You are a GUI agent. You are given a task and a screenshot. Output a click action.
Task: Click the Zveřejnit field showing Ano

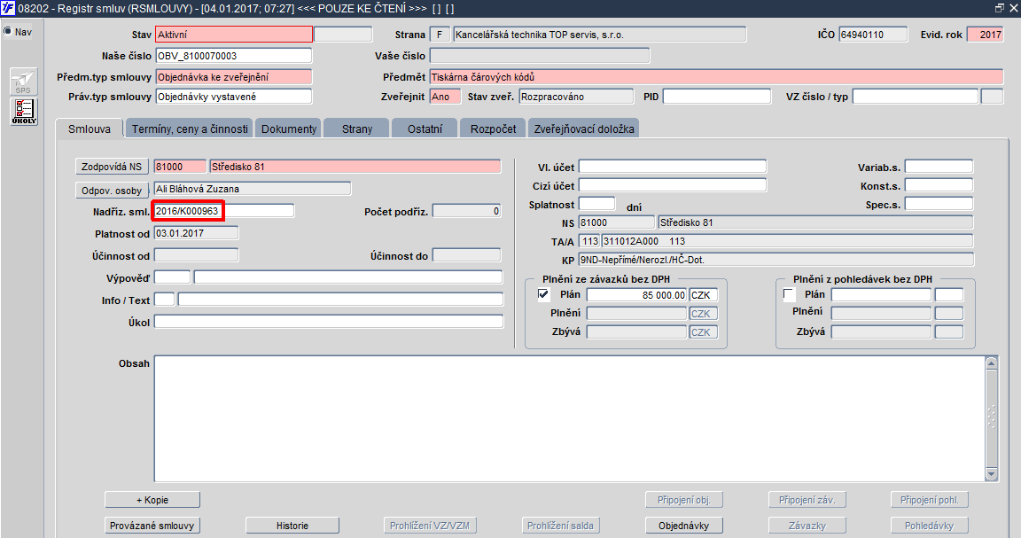tap(446, 97)
